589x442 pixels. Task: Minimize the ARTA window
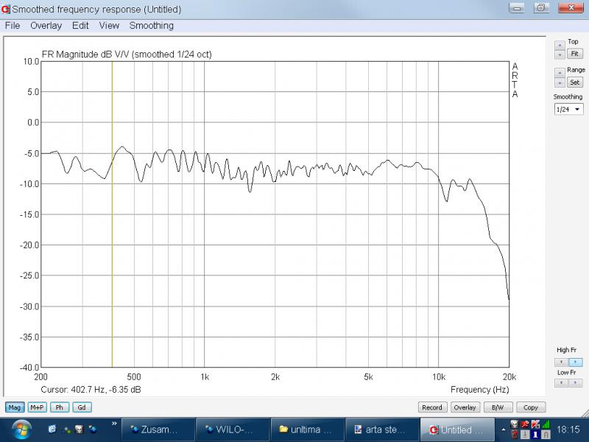(x=517, y=8)
